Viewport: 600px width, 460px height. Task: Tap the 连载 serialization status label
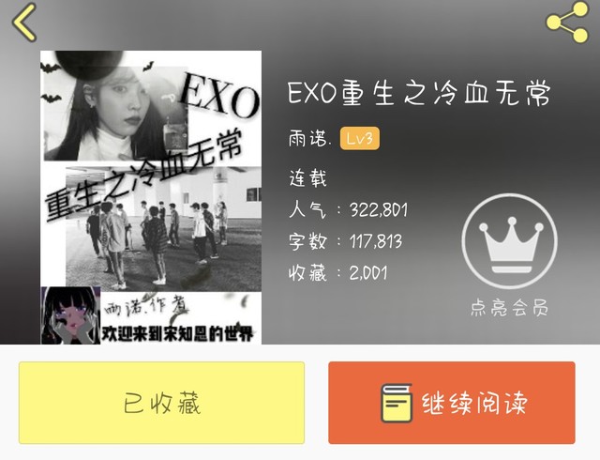click(307, 178)
